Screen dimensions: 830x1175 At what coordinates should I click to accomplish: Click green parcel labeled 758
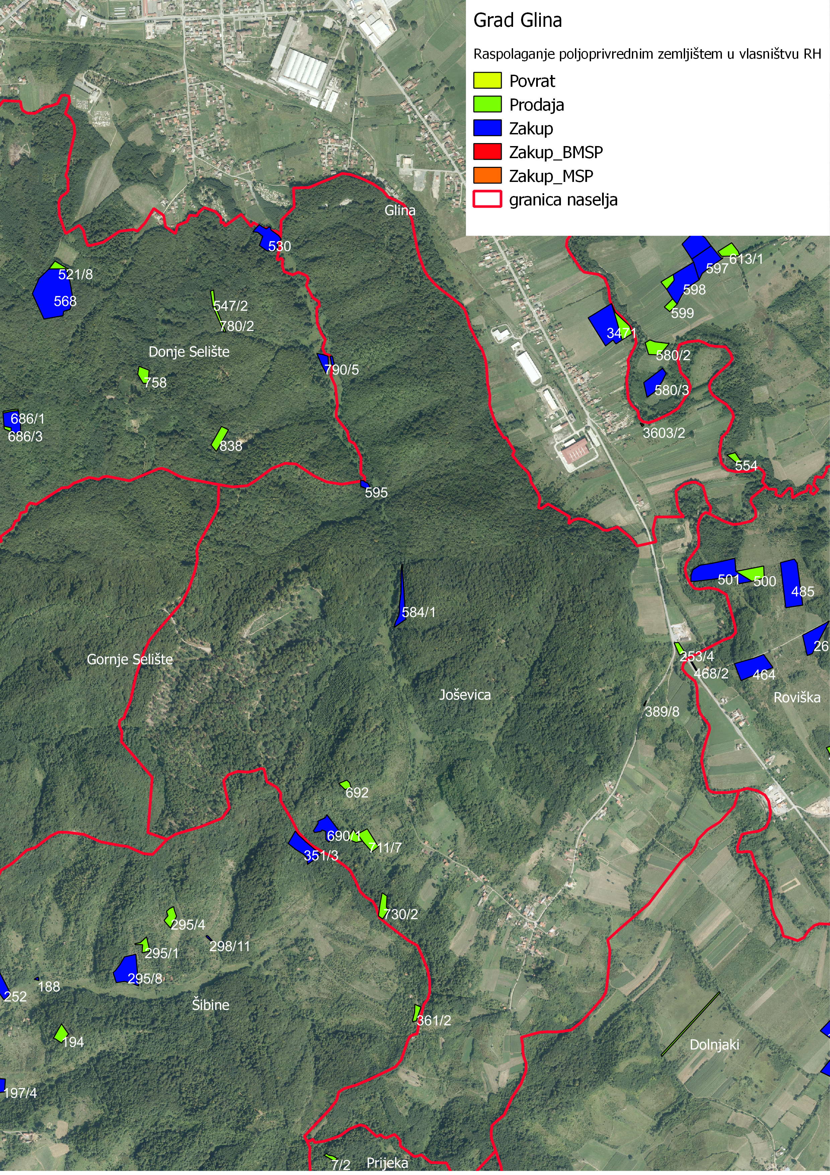coord(144,374)
